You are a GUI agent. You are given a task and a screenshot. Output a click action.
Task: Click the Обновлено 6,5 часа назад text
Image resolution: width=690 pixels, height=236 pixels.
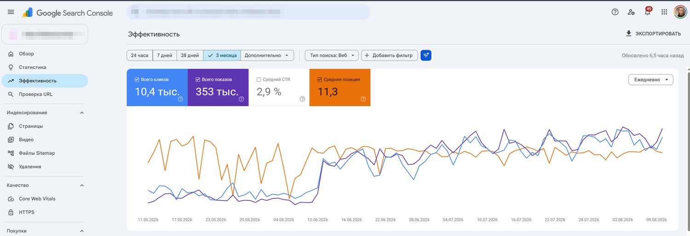(x=653, y=56)
